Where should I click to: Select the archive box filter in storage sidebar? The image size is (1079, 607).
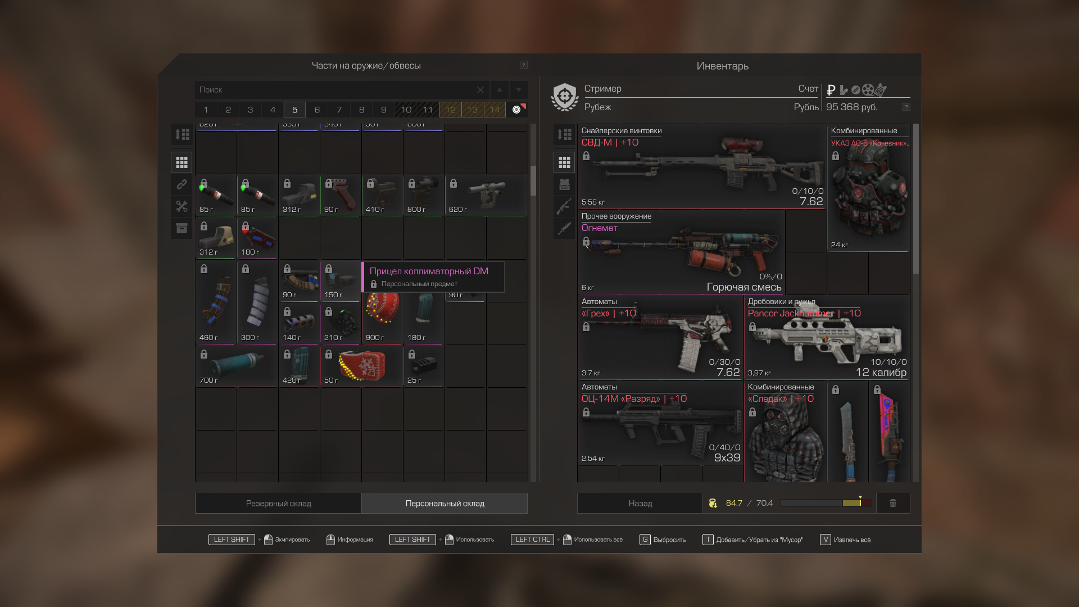182,228
